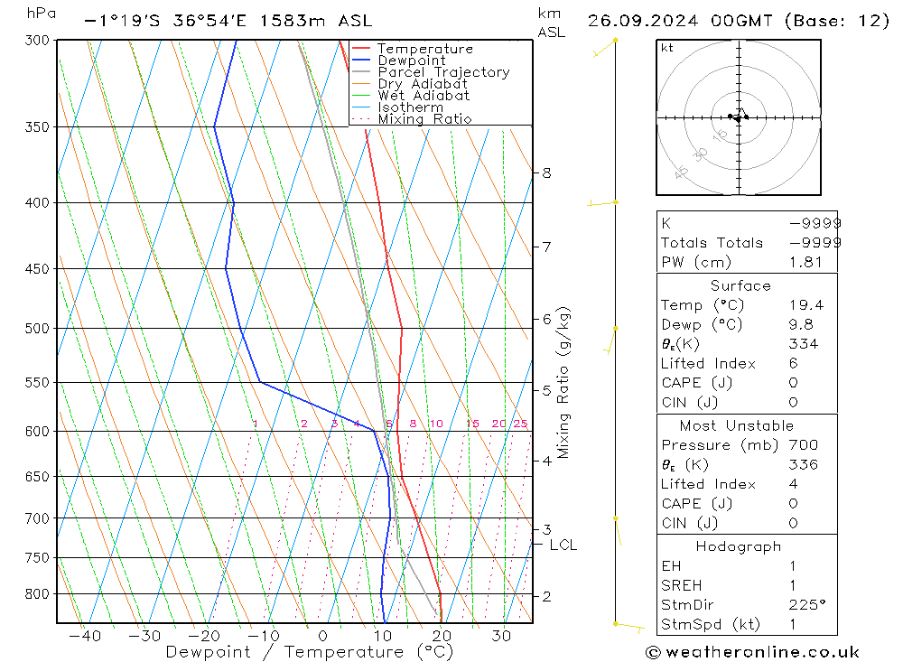Click the LCL marker label
Viewport: 903px width, 662px height.
[563, 545]
